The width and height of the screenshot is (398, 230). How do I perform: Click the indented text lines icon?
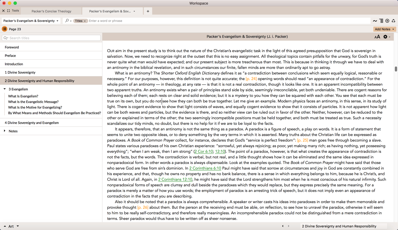coord(381,21)
